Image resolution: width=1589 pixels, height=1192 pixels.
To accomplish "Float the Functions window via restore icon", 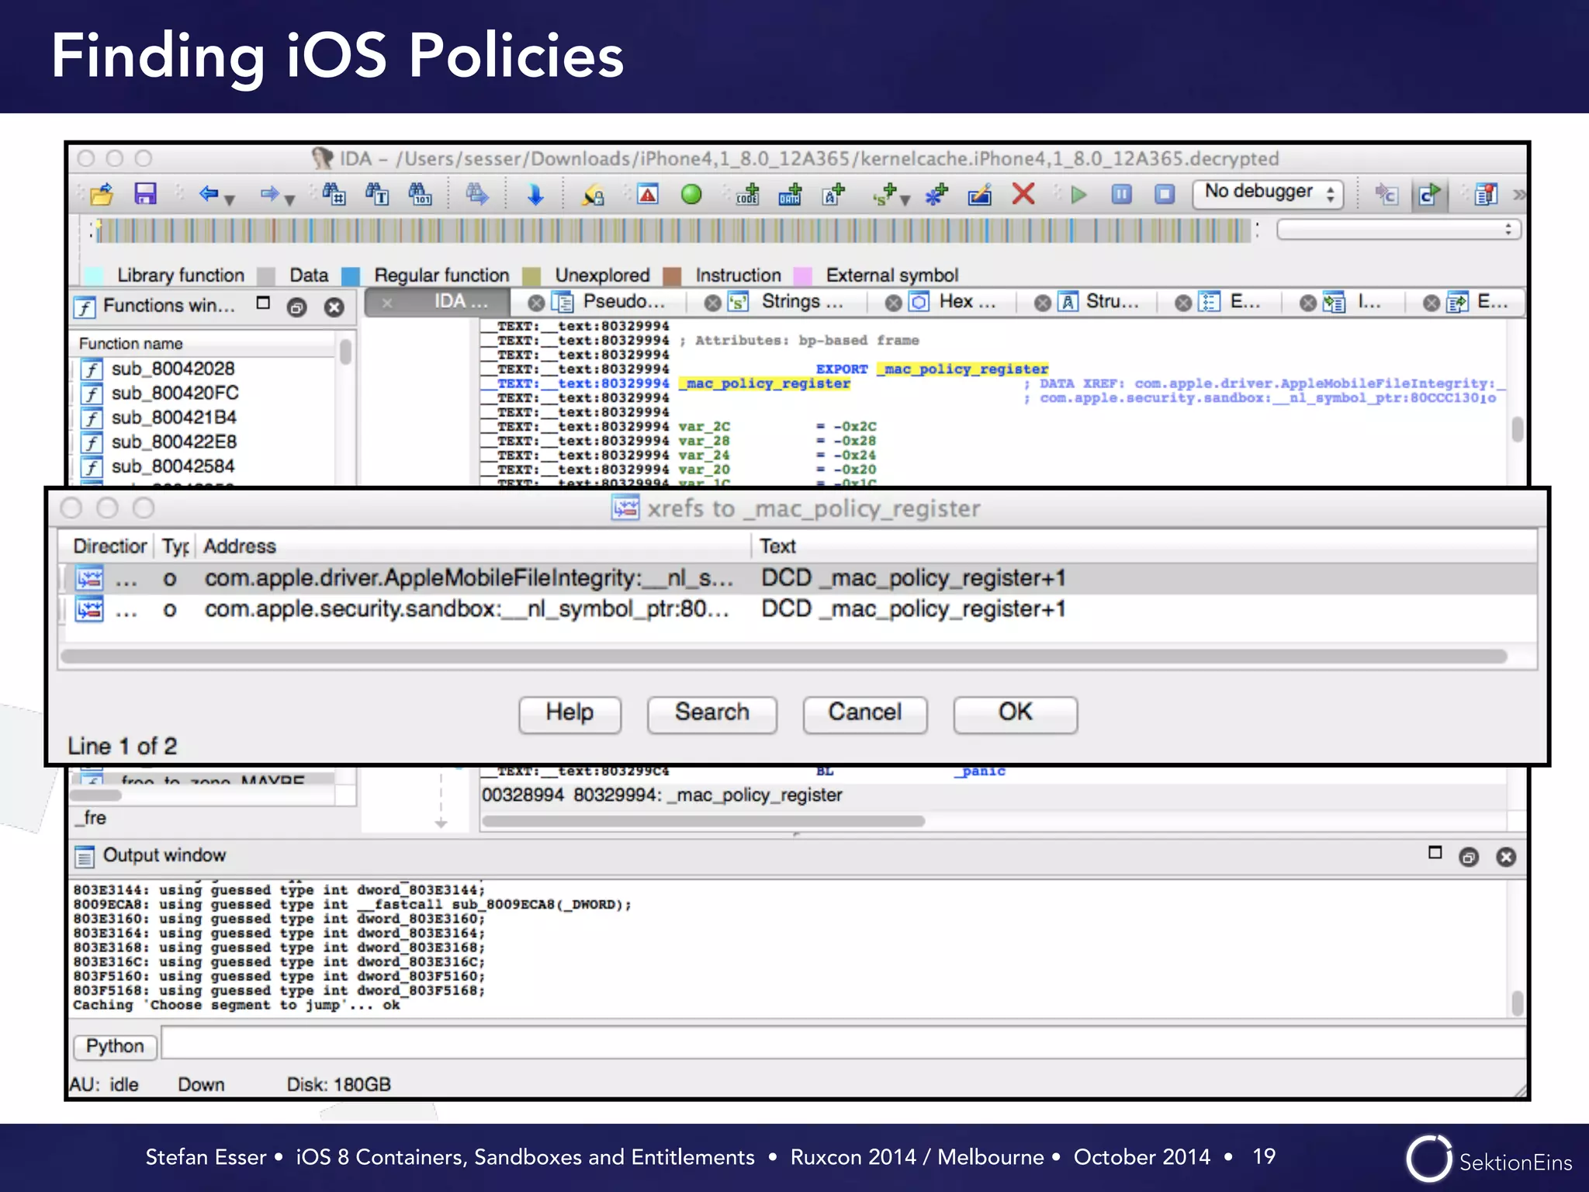I will pos(296,307).
